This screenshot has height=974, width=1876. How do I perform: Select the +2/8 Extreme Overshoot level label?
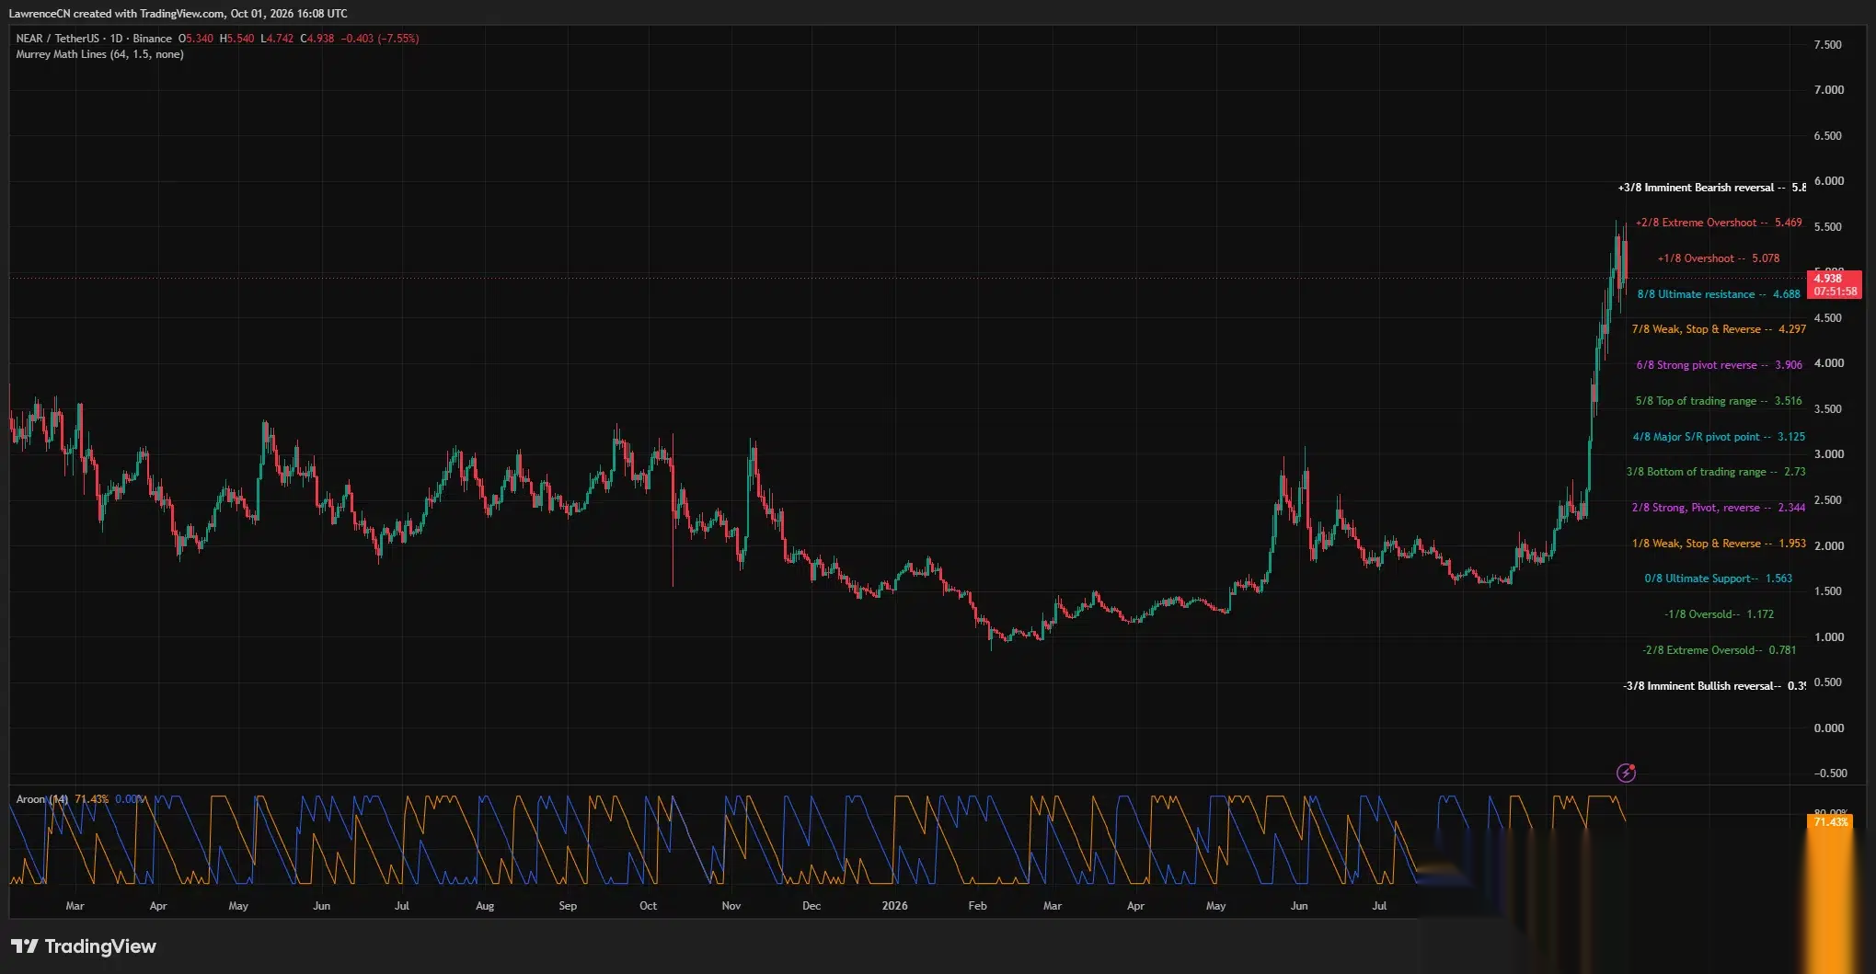pyautogui.click(x=1719, y=223)
